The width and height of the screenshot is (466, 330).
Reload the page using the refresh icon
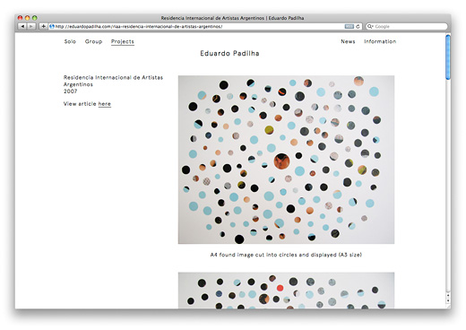click(x=358, y=26)
